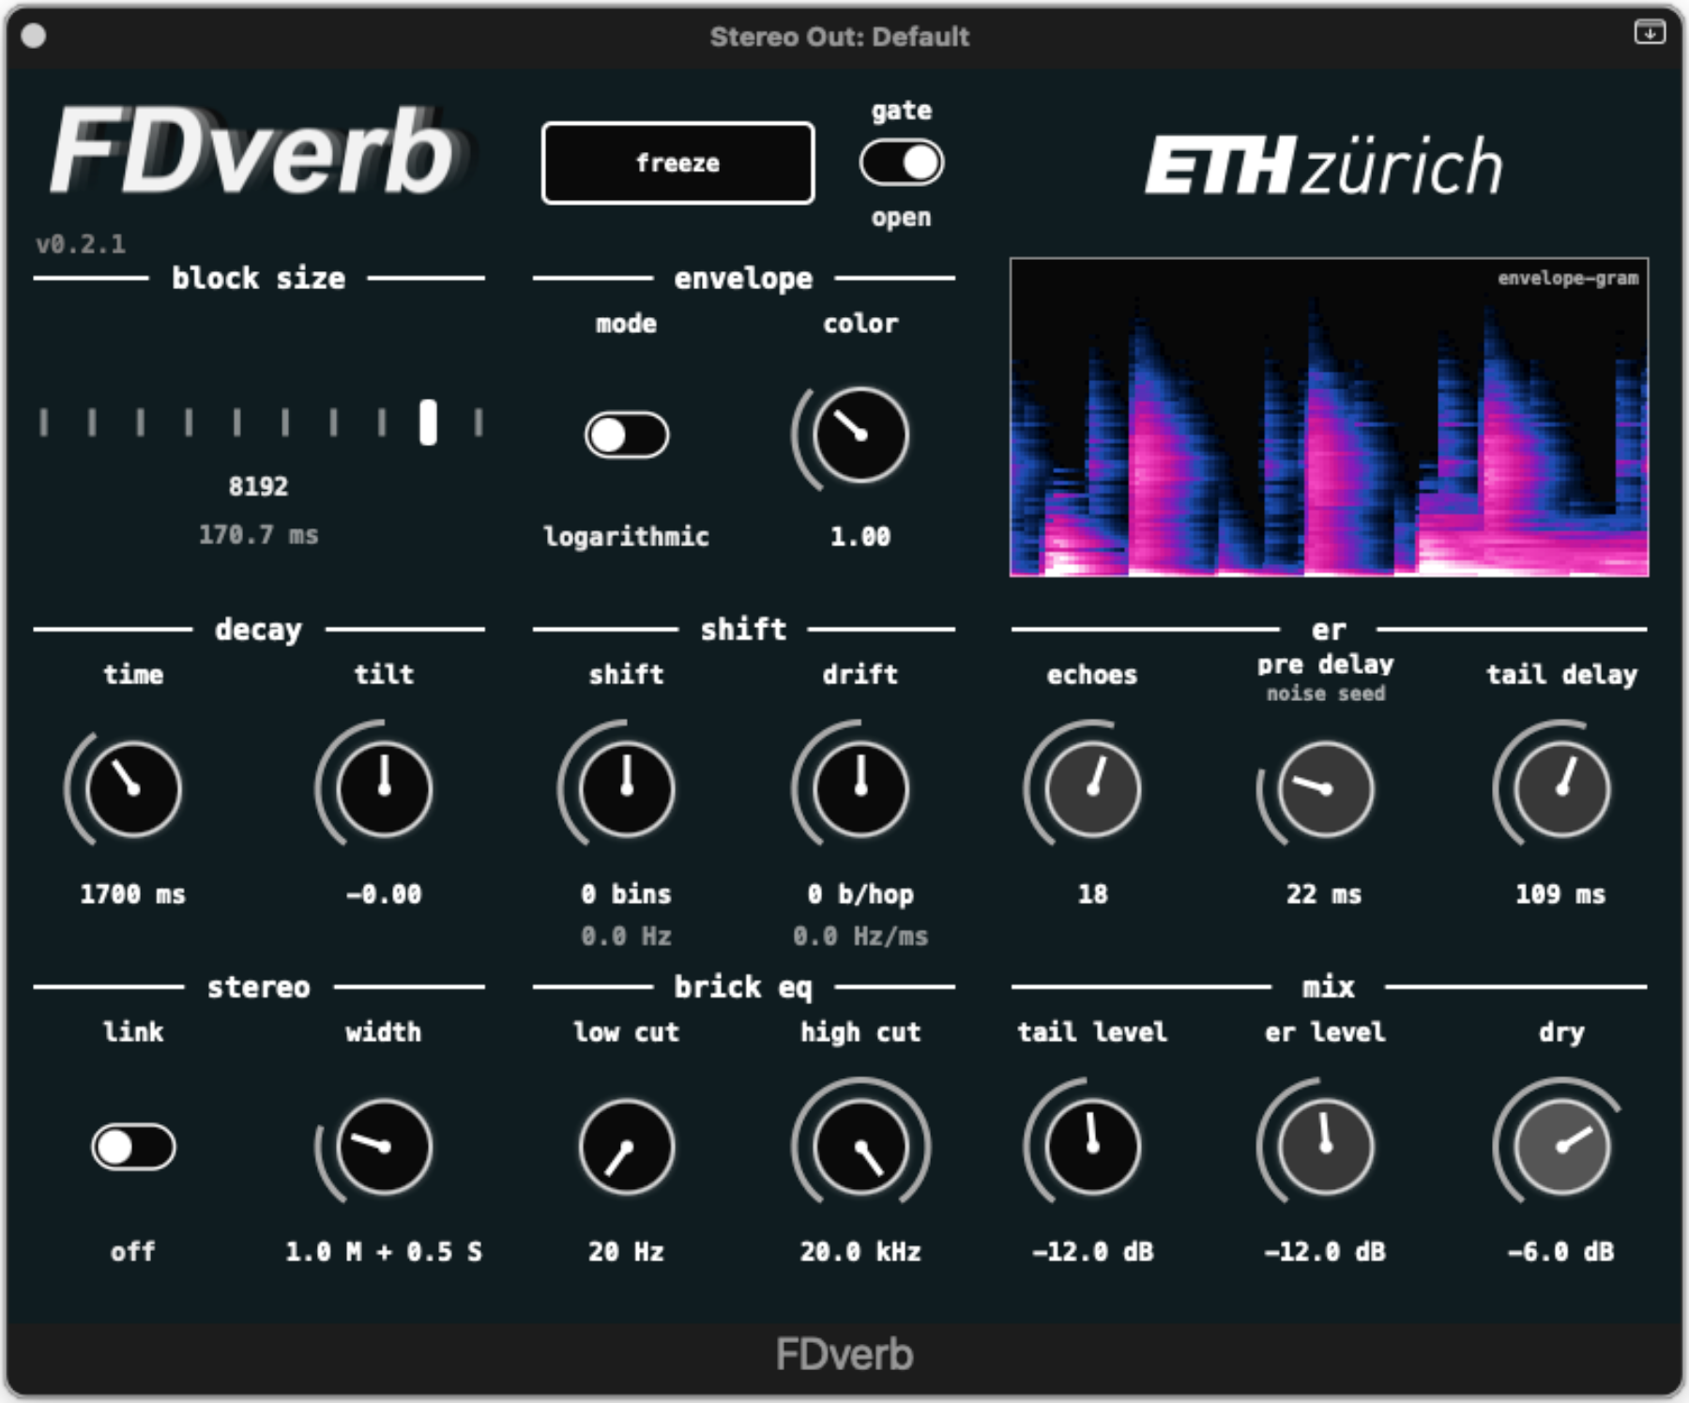This screenshot has width=1689, height=1403.
Task: Click the -0.00 tilt value
Action: pos(384,893)
